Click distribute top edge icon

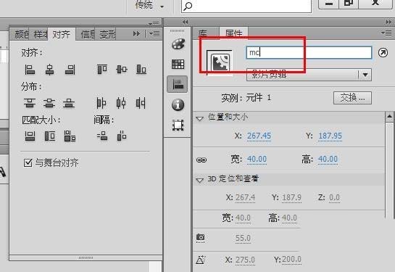coord(30,103)
